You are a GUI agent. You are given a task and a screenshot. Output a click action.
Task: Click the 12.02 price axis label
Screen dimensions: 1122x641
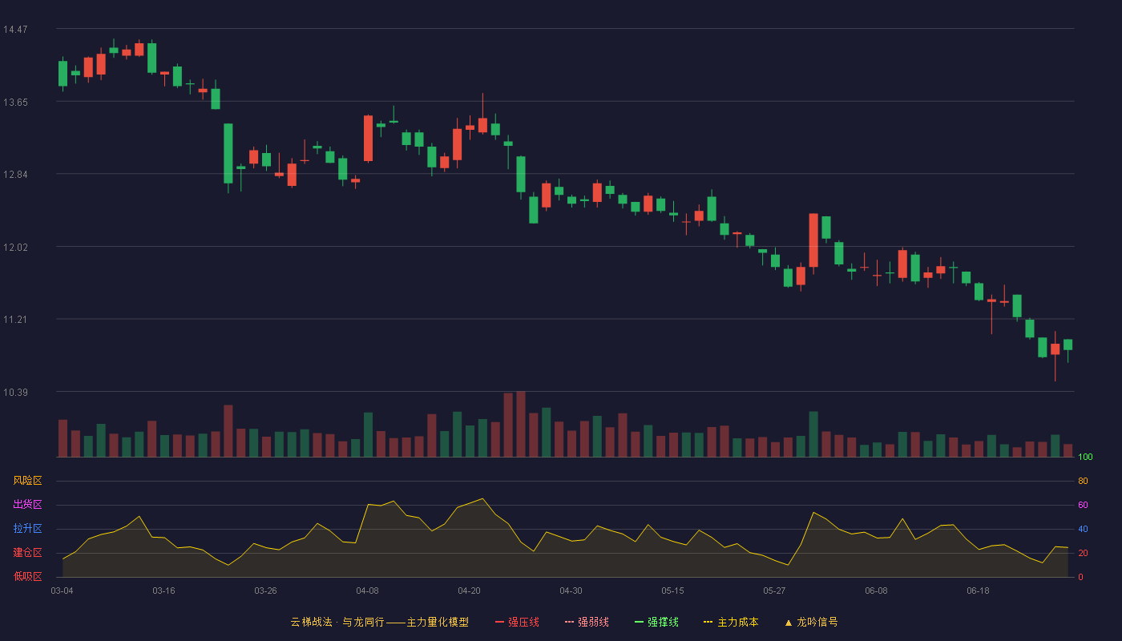(15, 247)
